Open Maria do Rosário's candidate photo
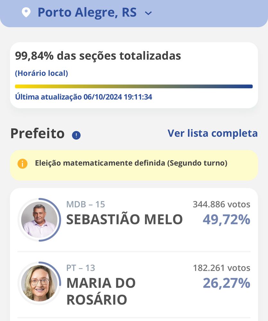This screenshot has width=268, height=321. pyautogui.click(x=39, y=283)
